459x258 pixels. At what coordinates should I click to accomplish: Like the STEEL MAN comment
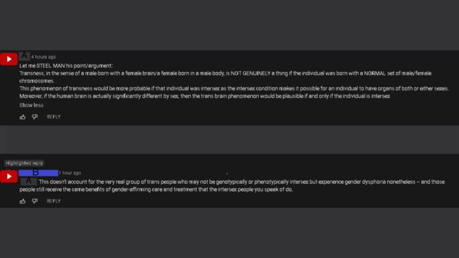(23, 117)
